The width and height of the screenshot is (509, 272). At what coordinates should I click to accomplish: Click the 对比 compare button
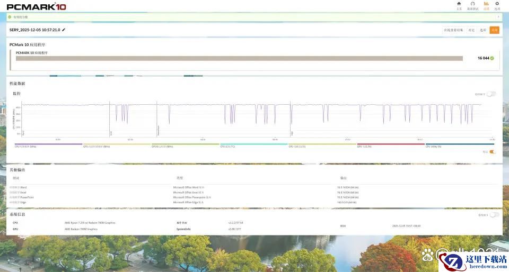click(x=471, y=30)
